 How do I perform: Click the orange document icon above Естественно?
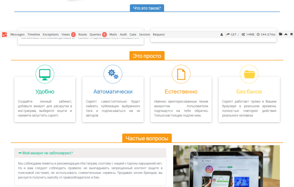click(181, 74)
